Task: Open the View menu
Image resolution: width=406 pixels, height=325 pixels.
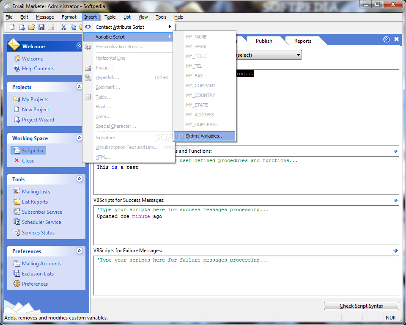Action: coord(143,17)
